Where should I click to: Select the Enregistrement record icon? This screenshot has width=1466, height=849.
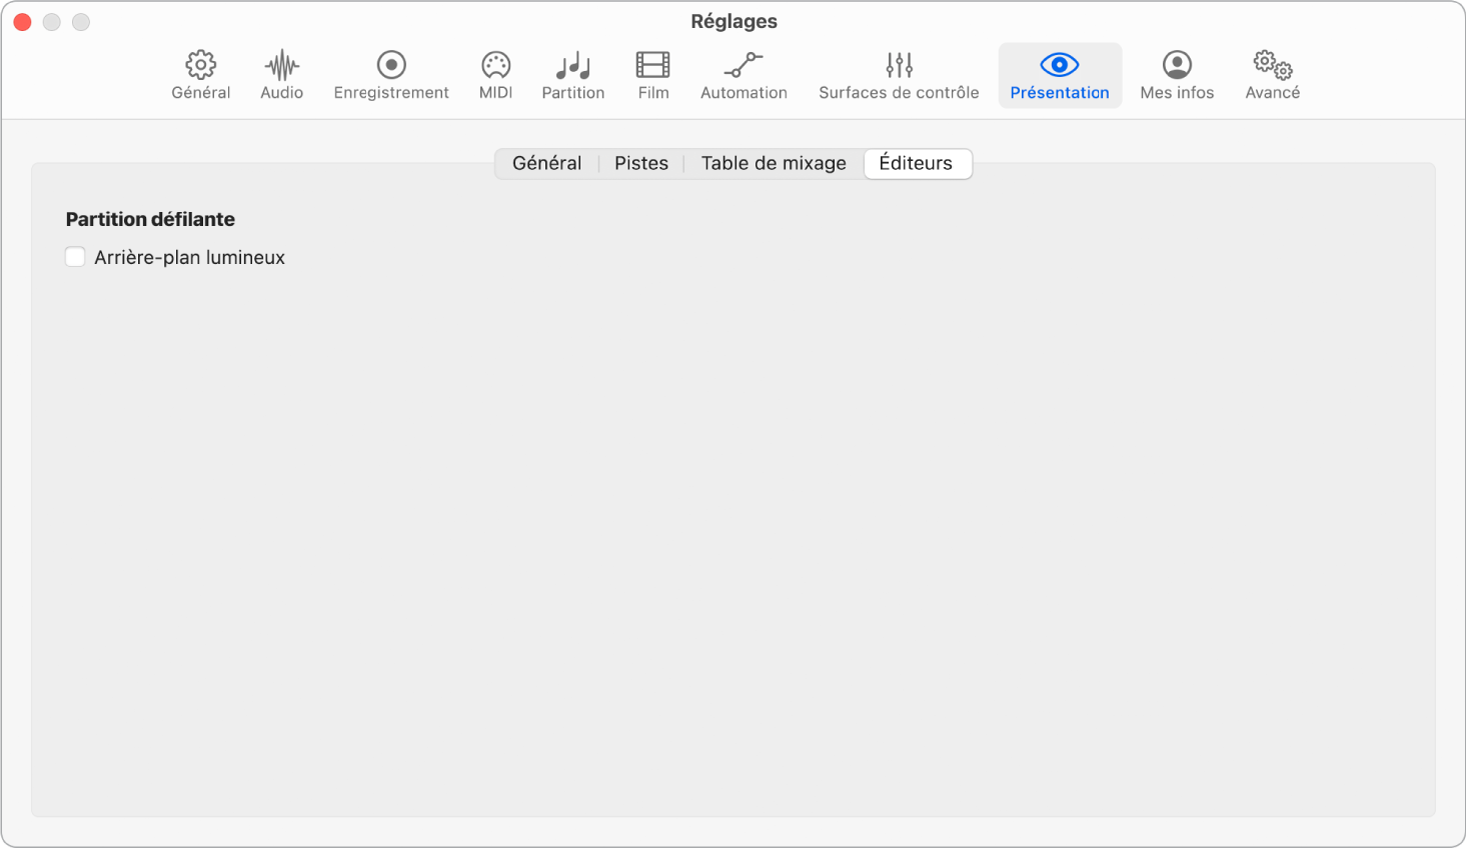[x=391, y=66]
